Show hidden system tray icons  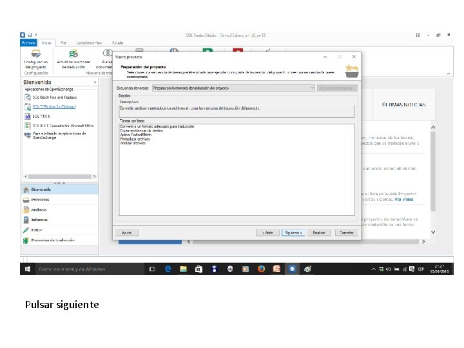point(373,269)
